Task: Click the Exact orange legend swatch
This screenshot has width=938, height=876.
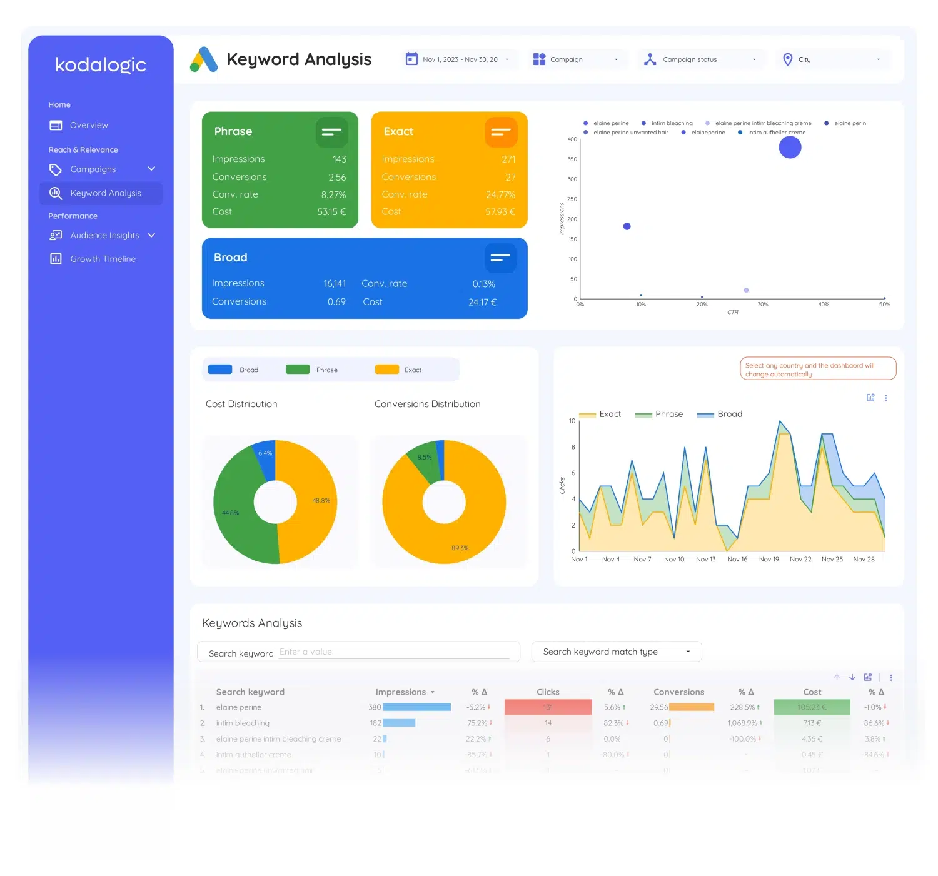Action: 387,370
